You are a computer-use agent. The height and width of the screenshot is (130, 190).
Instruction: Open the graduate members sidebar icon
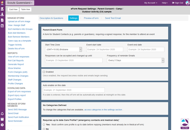click(x=2, y=9)
